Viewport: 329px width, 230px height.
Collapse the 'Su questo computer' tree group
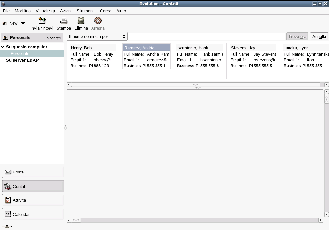pos(3,47)
